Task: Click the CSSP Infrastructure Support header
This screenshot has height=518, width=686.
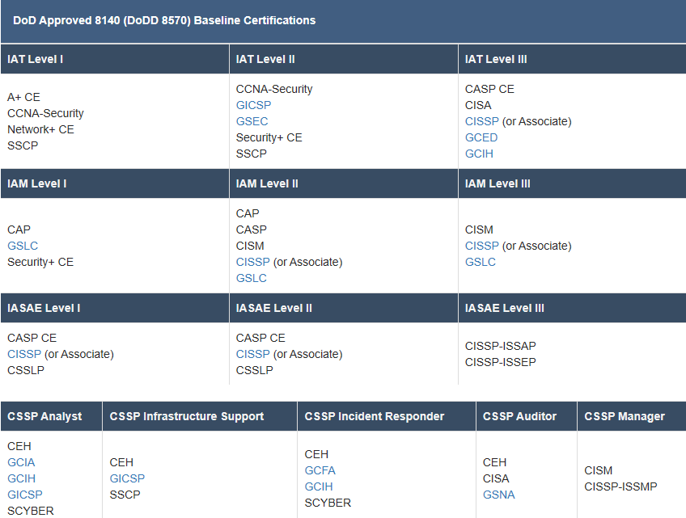Action: (x=200, y=416)
